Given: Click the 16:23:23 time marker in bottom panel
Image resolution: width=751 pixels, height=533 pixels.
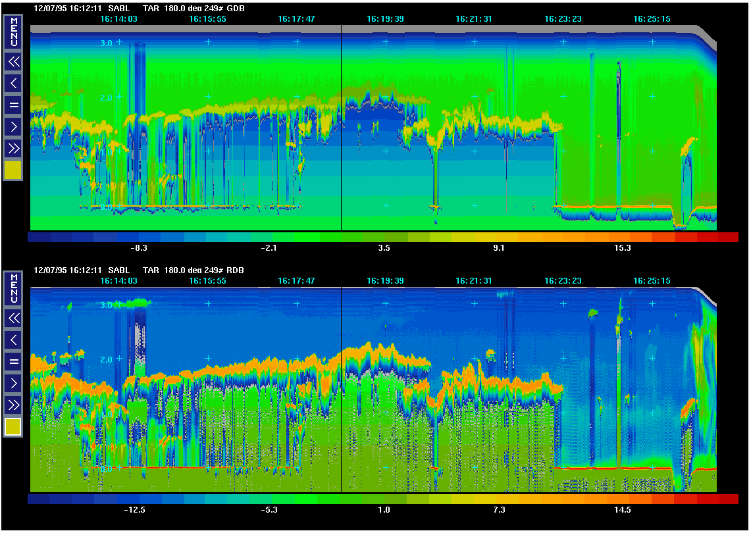Looking at the screenshot, I should point(563,280).
